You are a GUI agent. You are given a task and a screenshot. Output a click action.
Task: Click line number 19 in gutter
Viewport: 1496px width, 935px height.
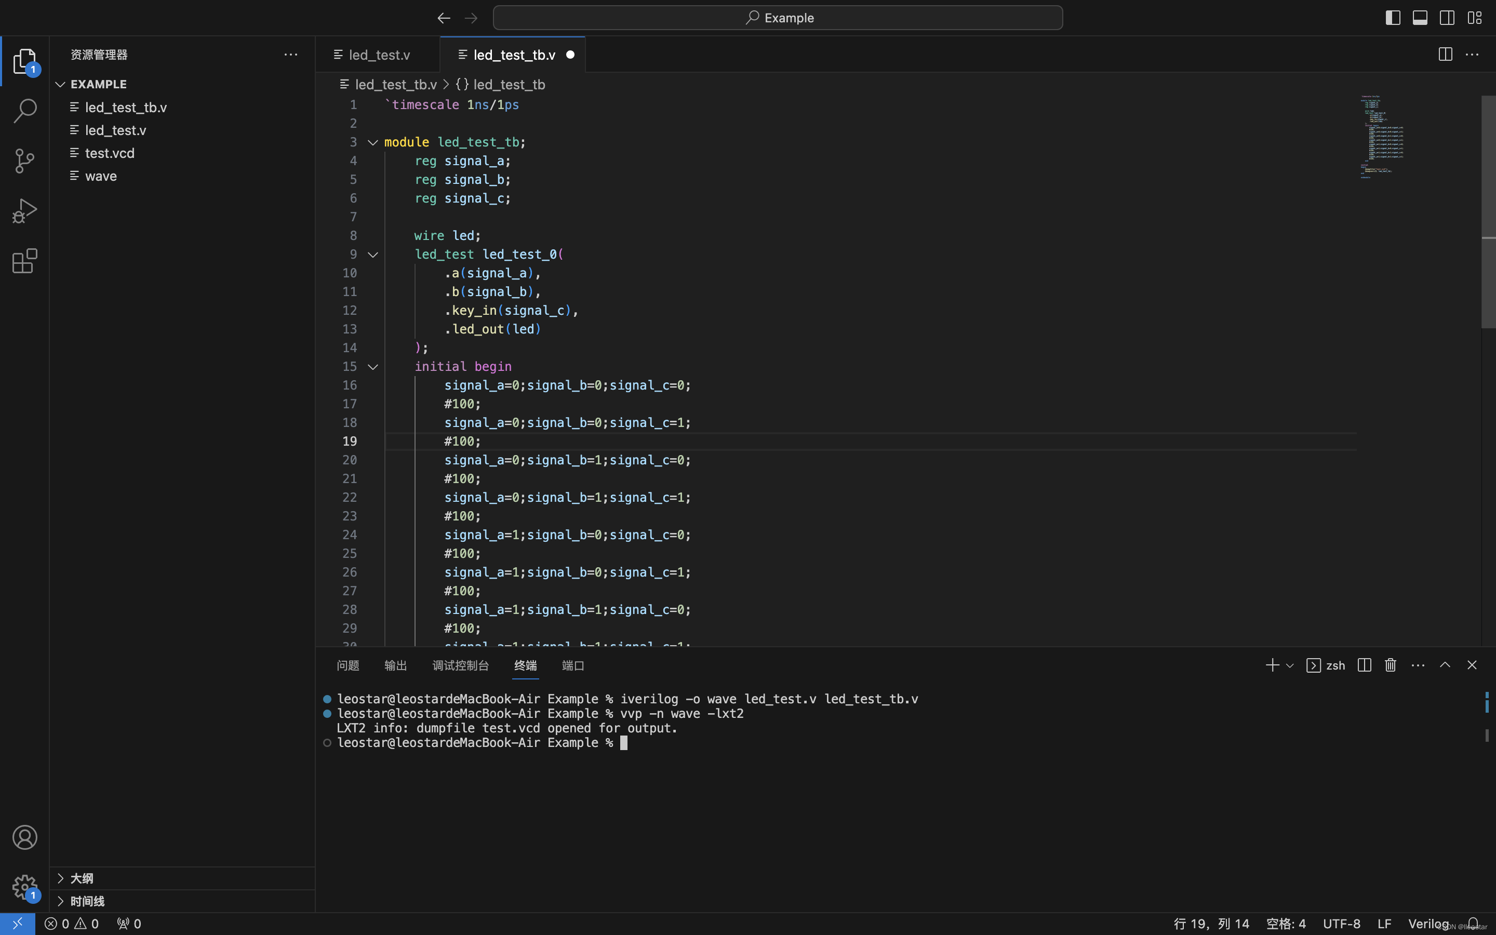pyautogui.click(x=349, y=442)
